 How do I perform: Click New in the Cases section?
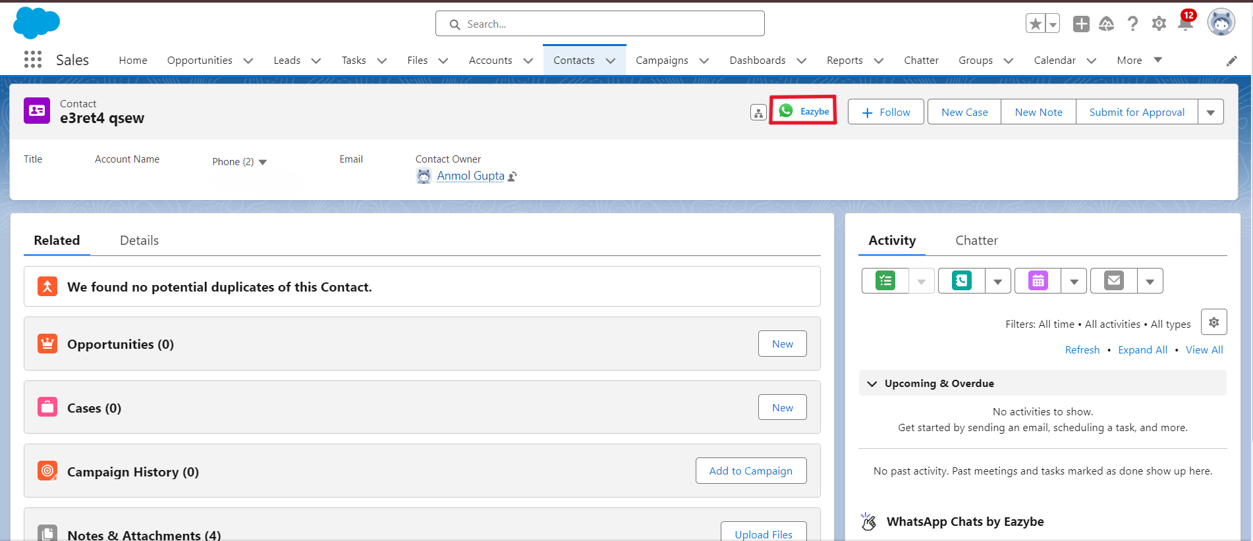pyautogui.click(x=783, y=407)
